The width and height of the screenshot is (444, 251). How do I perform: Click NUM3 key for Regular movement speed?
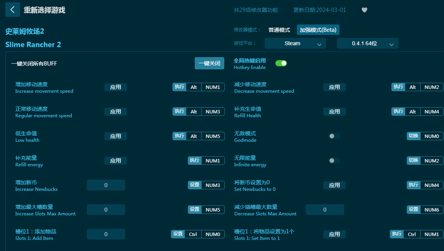tap(213, 112)
